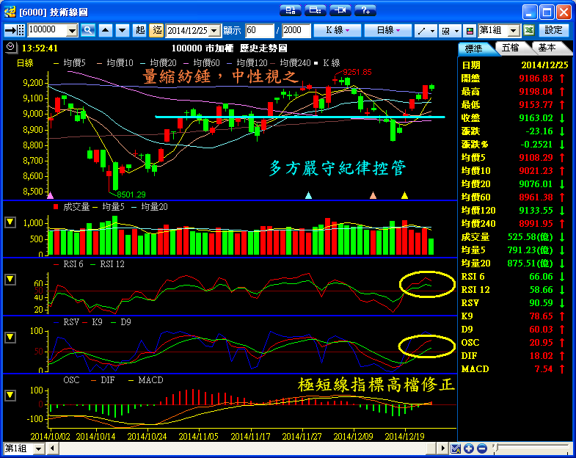Click the magnifier search icon beside symbol box
Image resolution: width=576 pixels, height=458 pixels.
click(88, 30)
